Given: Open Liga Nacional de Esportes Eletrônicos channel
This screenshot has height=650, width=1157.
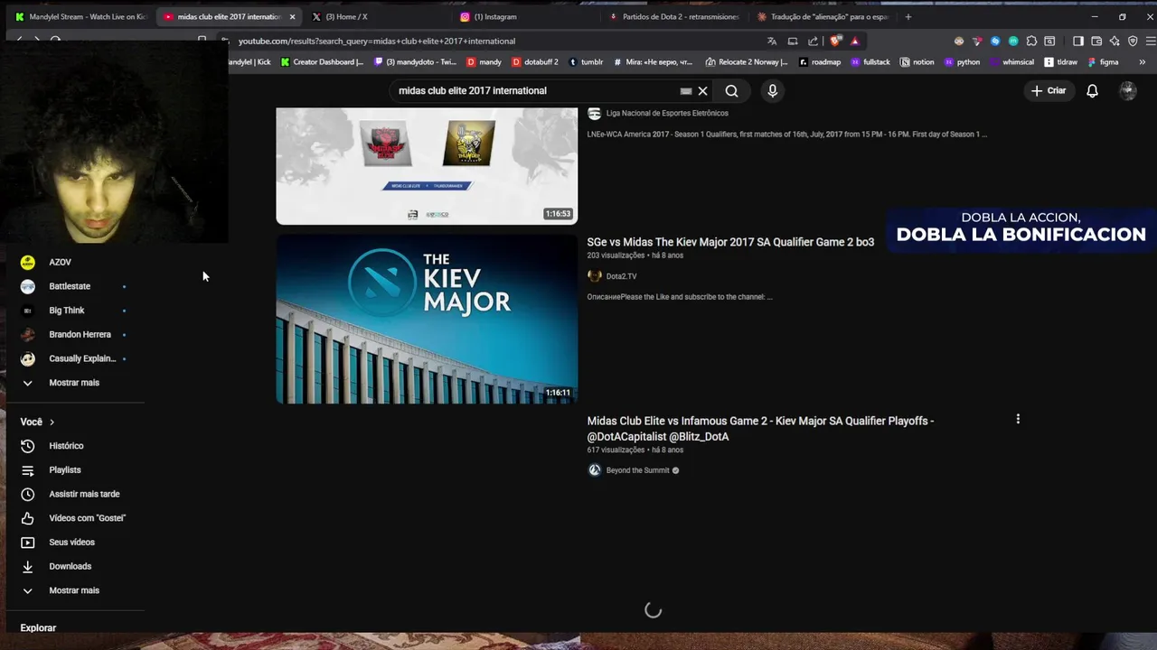Looking at the screenshot, I should 667,113.
